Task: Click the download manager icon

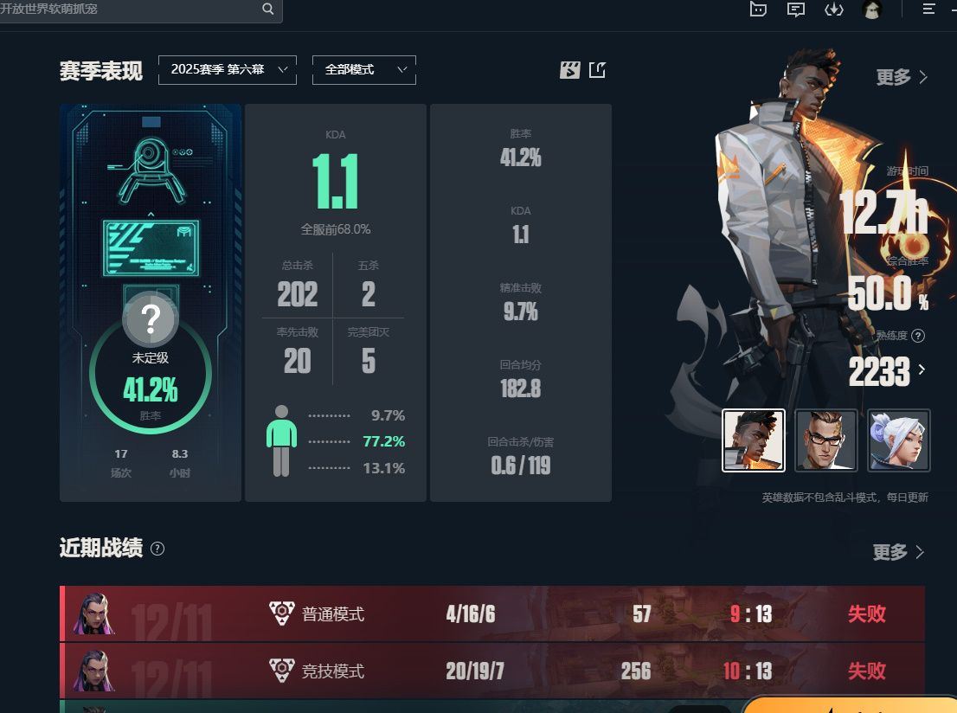Action: 834,10
